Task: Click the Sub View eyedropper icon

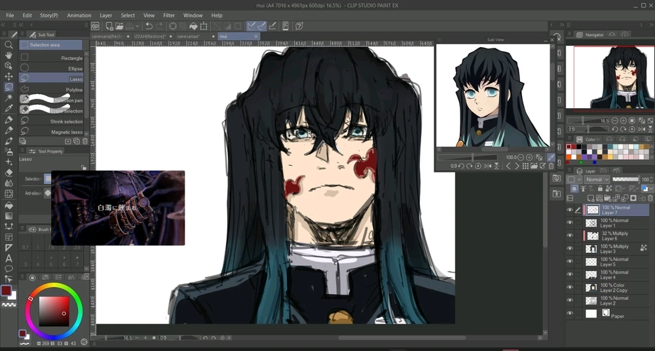Action: 551,157
